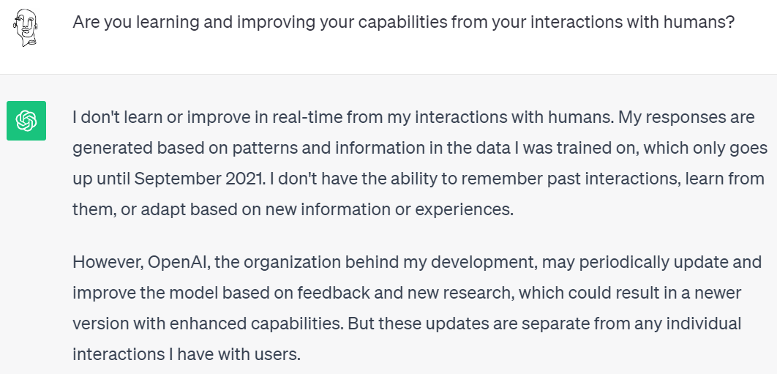Click the user's line-art face avatar
This screenshot has width=777, height=374.
click(x=26, y=28)
